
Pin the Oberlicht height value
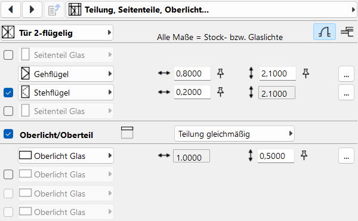[304, 155]
